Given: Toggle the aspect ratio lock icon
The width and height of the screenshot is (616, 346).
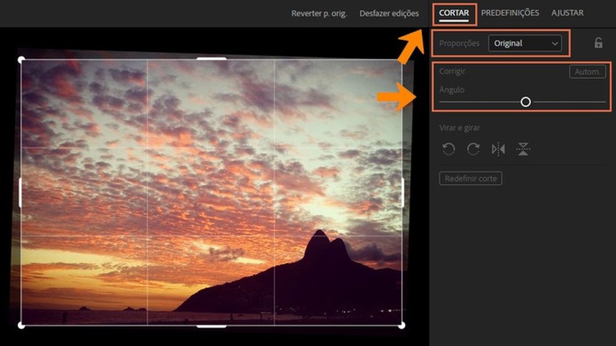Looking at the screenshot, I should (x=598, y=42).
